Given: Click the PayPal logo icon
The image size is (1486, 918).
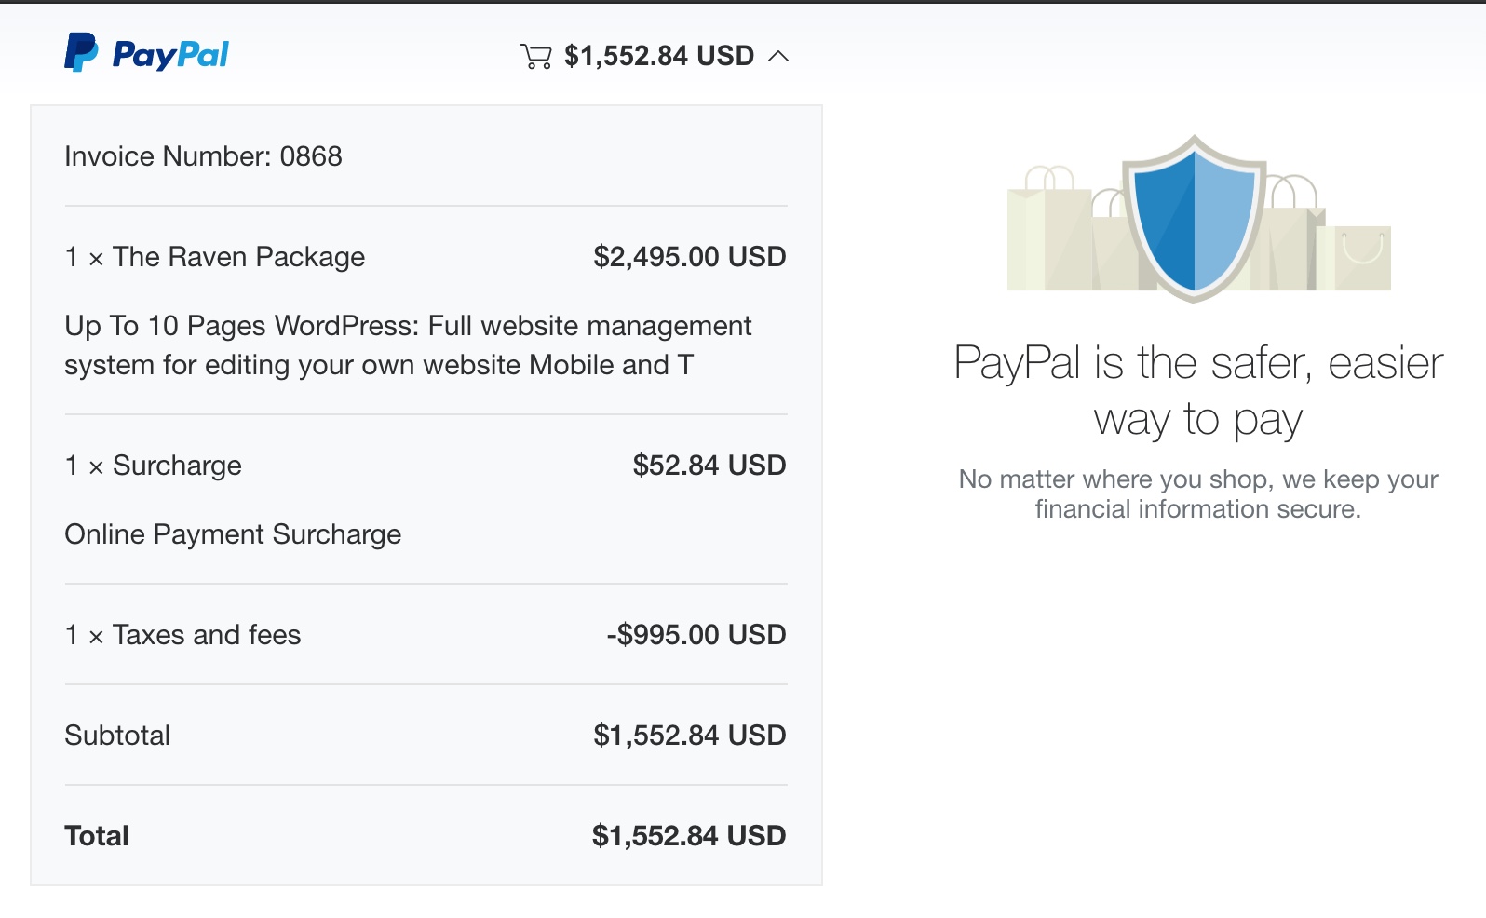Looking at the screenshot, I should click(81, 52).
